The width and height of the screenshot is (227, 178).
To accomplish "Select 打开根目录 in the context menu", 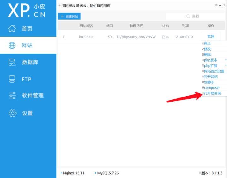I will [212, 93].
